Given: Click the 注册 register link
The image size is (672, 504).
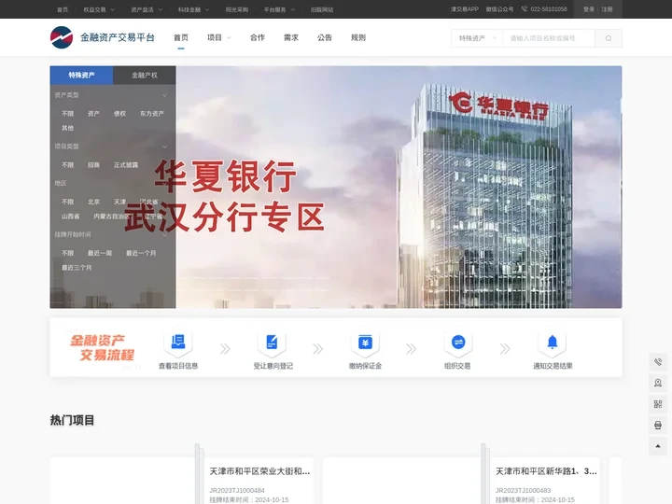Looking at the screenshot, I should coord(607,9).
